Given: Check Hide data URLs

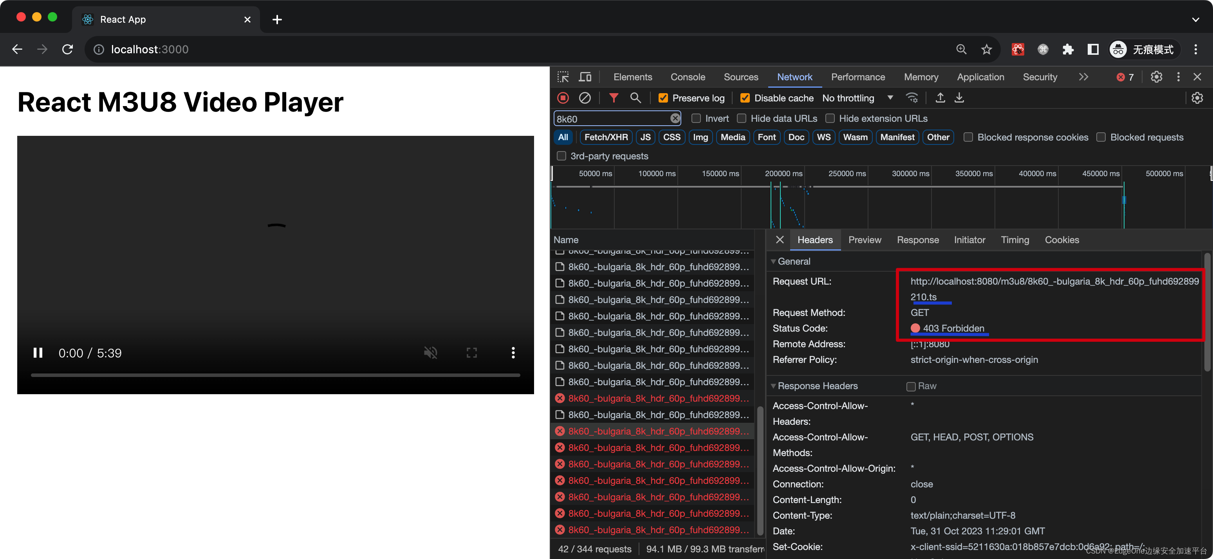Looking at the screenshot, I should 742,119.
